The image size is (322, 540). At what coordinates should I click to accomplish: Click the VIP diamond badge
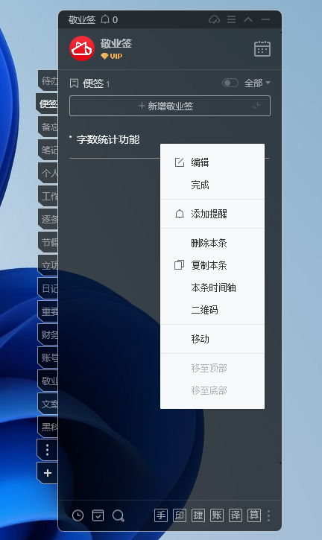(111, 56)
